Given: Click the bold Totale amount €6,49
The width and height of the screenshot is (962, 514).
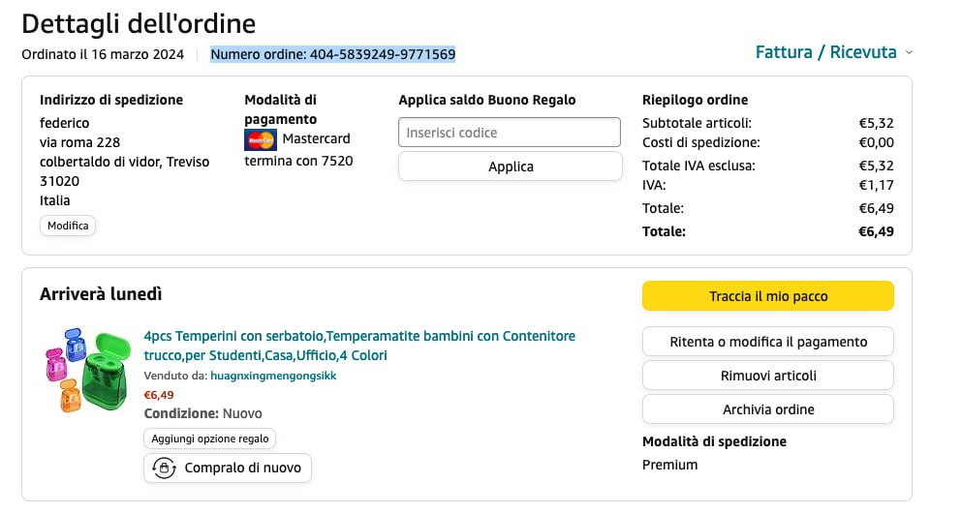Looking at the screenshot, I should click(x=876, y=231).
